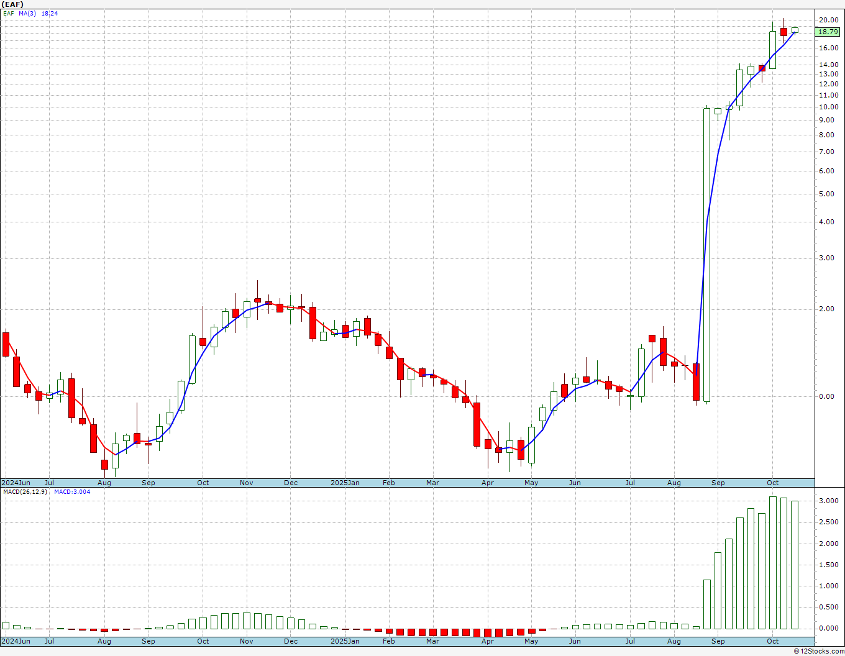Select the 12.00 price axis label
The image size is (845, 656).
(828, 84)
